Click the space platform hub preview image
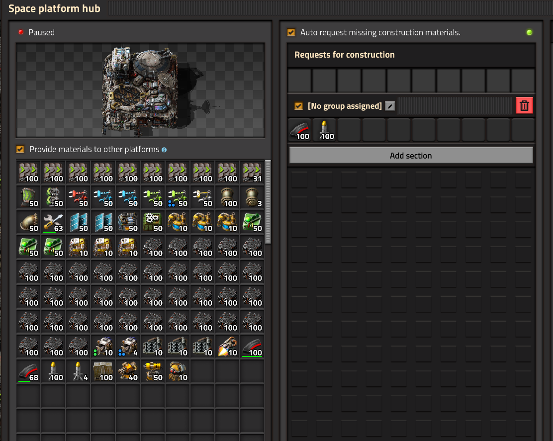Screen dimensions: 553x441 (140, 90)
